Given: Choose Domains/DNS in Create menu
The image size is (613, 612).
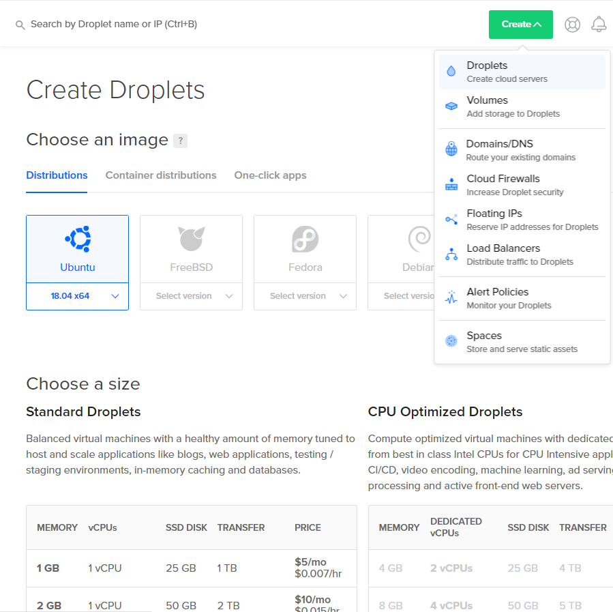Looking at the screenshot, I should [522, 150].
